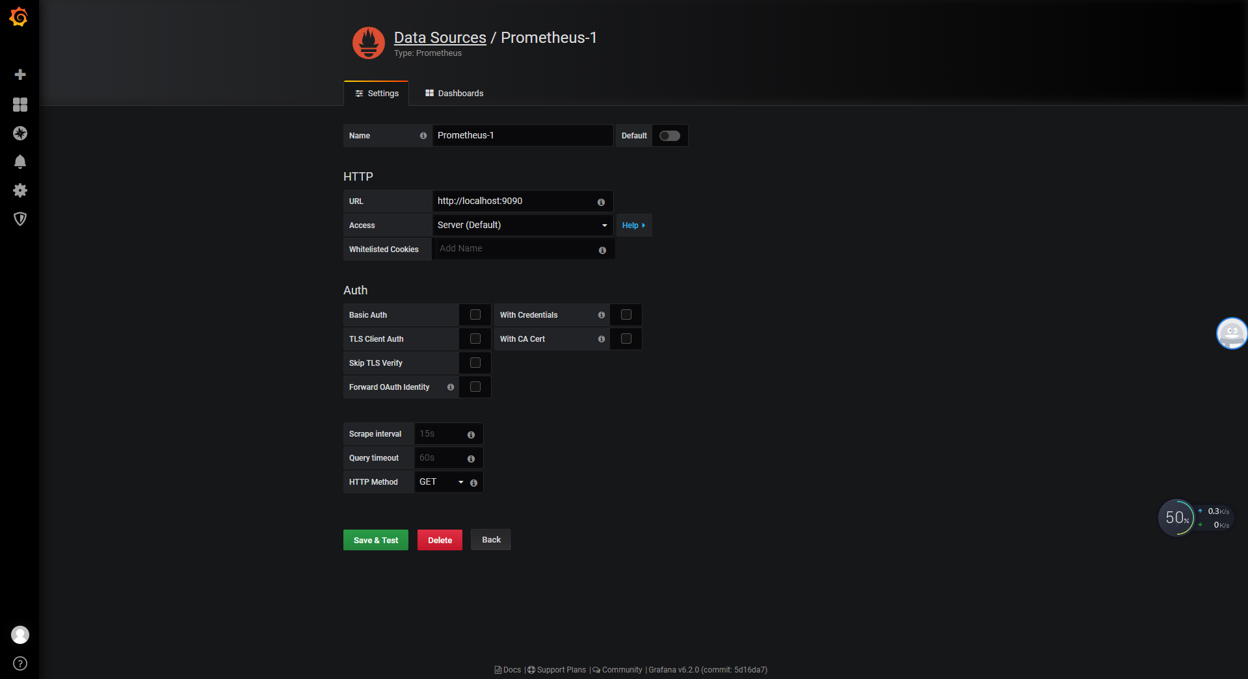The height and width of the screenshot is (679, 1248).
Task: Click the 50% network speed monitor widget
Action: tap(1195, 518)
